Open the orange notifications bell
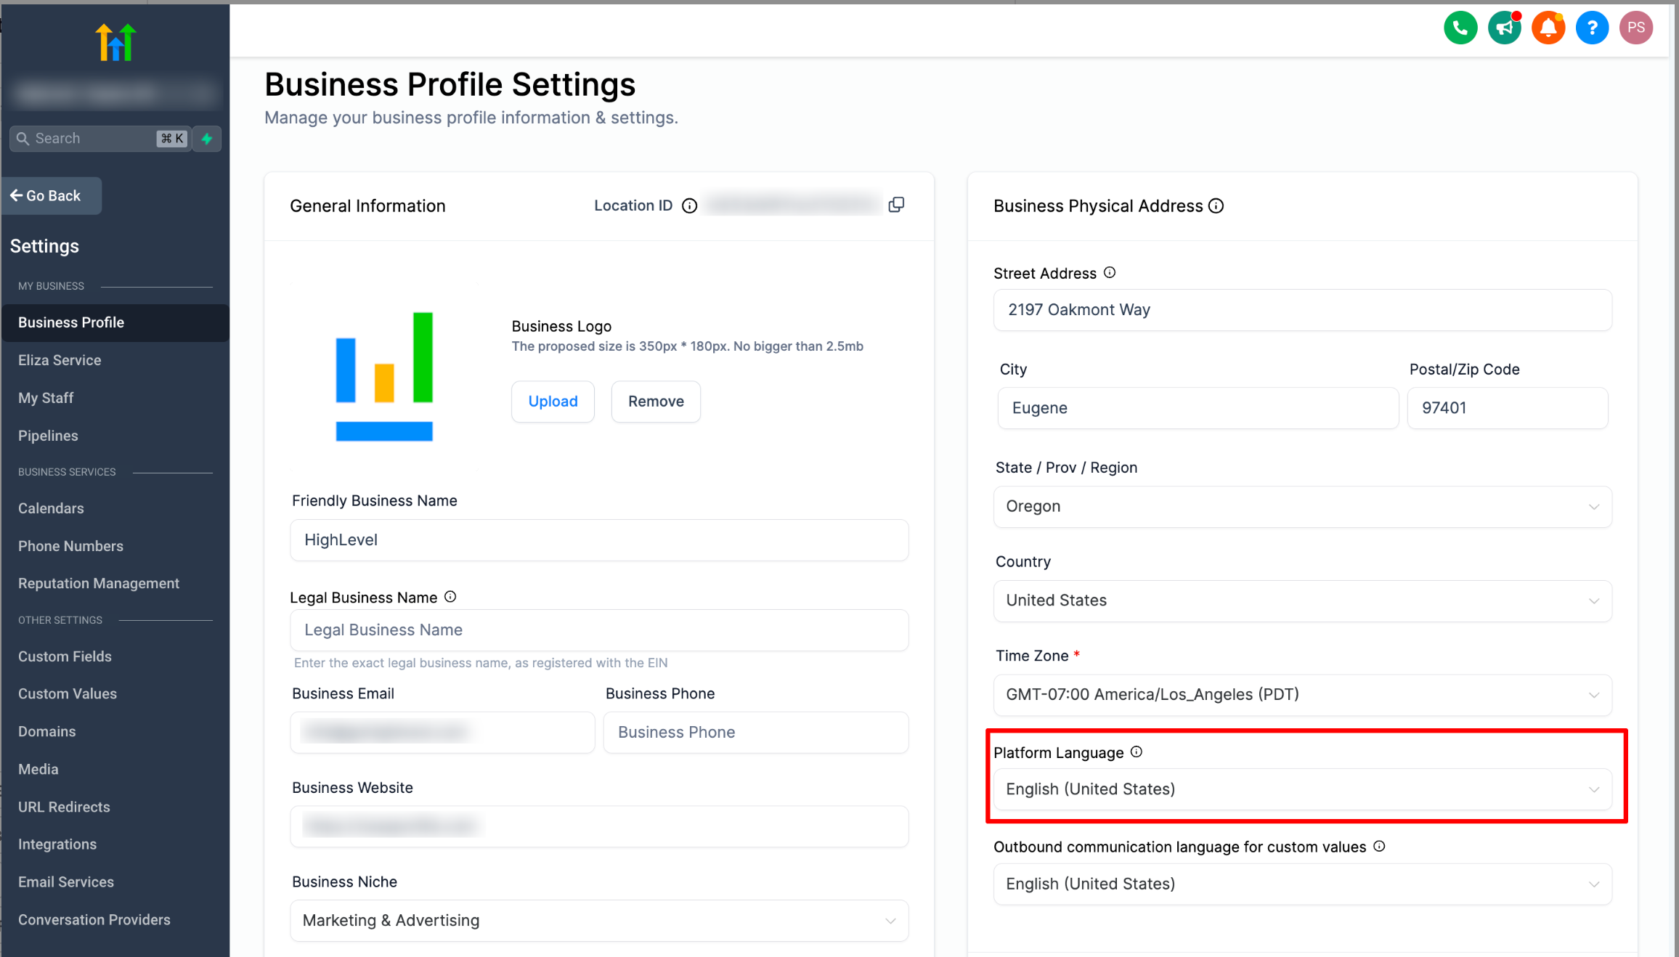Viewport: 1679px width, 957px height. [x=1548, y=28]
